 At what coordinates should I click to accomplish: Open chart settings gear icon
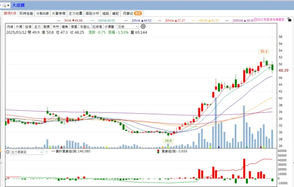[143, 27]
